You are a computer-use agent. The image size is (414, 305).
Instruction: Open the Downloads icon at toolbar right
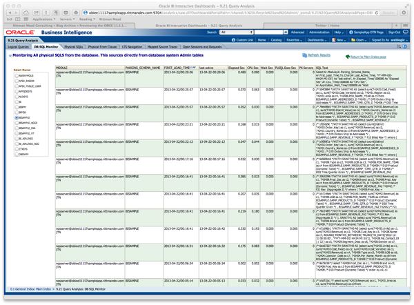(404, 12)
